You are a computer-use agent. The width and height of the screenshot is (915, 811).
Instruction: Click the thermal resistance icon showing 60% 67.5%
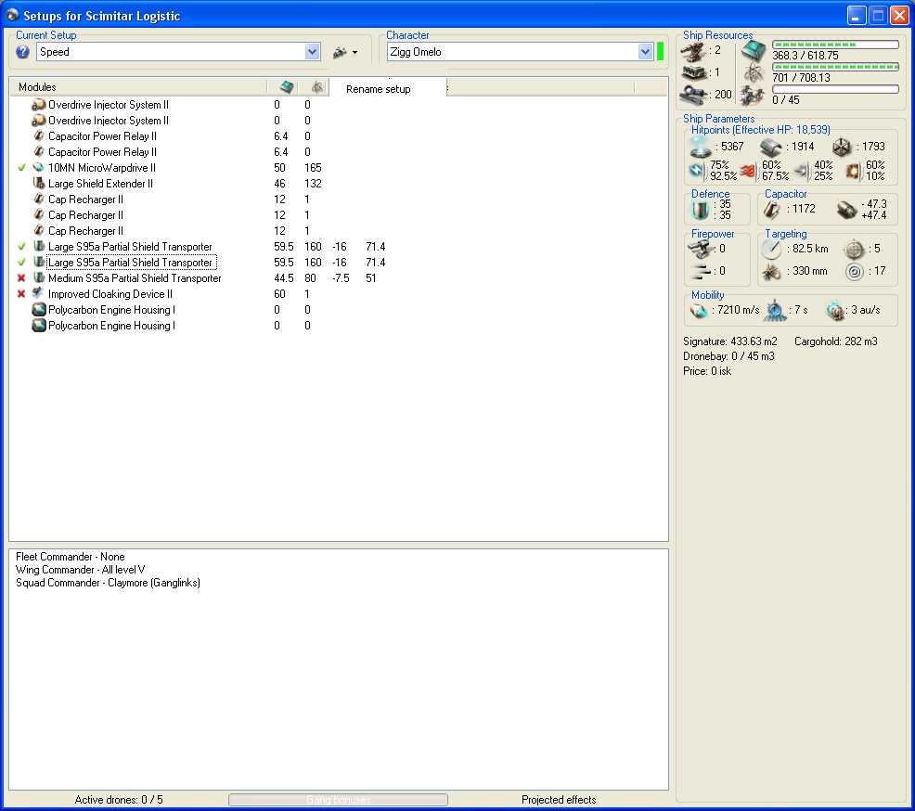point(749,171)
